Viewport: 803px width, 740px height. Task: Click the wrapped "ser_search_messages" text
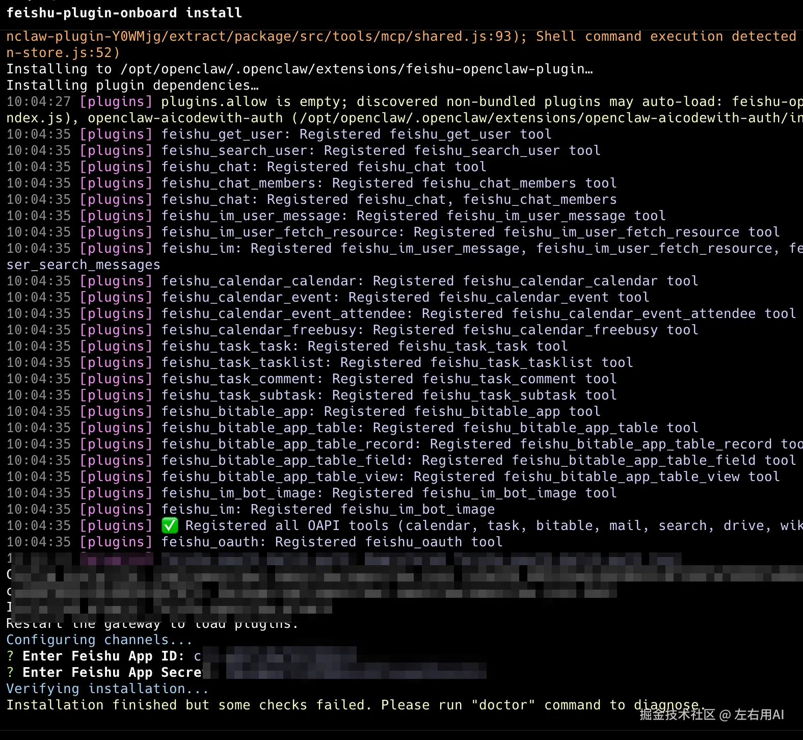point(84,265)
